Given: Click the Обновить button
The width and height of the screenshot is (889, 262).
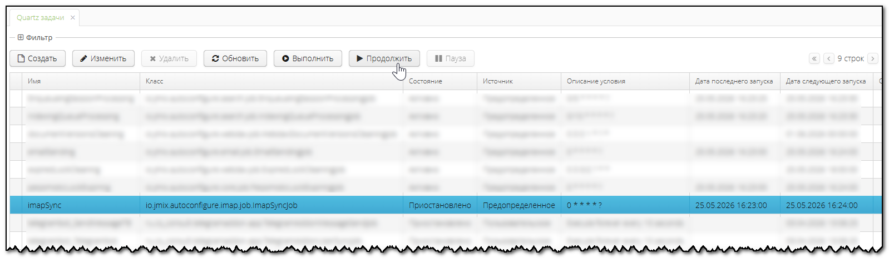Looking at the screenshot, I should click(x=235, y=58).
